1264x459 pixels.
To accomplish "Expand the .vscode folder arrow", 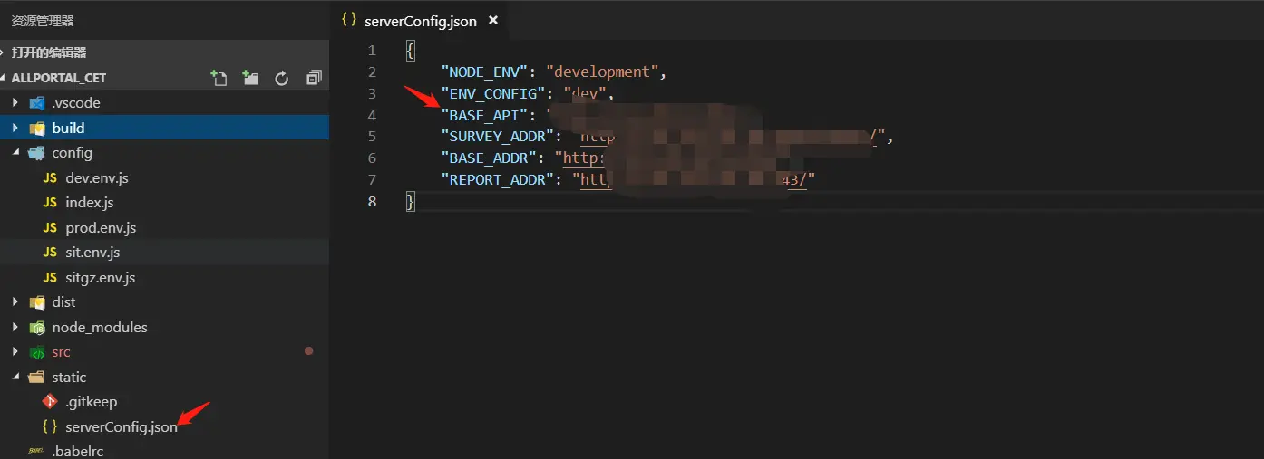I will click(15, 103).
